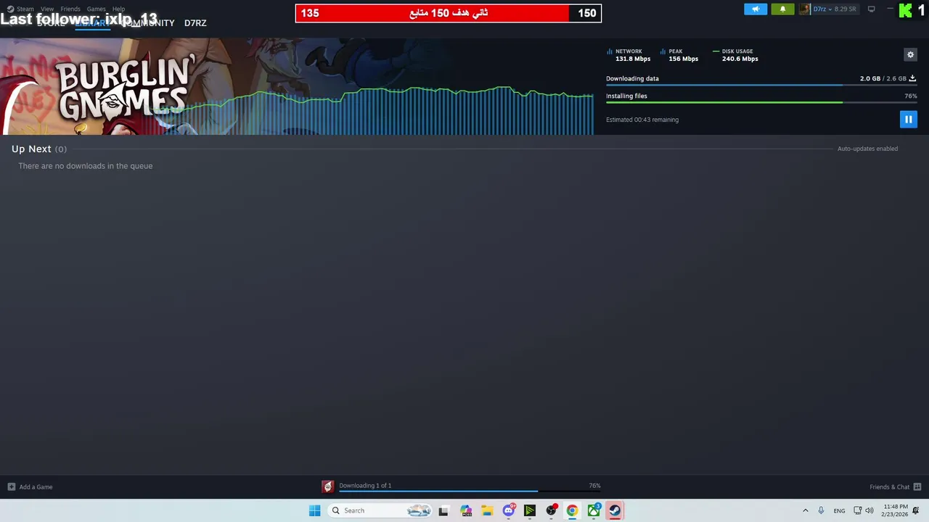Viewport: 929px width, 522px height.
Task: Click the Burglin' Gnomes icon in bottom bar
Action: pos(328,487)
